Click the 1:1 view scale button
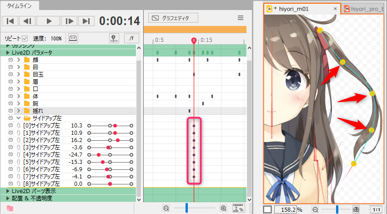Screen dimensions: 387x214 tap(376, 209)
